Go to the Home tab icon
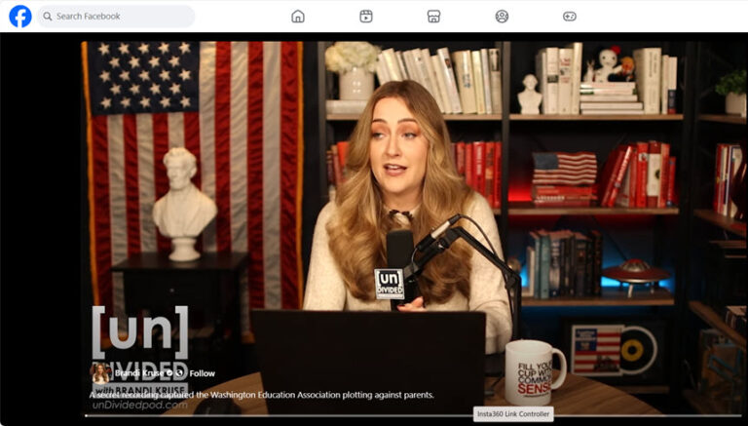Image resolution: width=748 pixels, height=426 pixels. (298, 17)
